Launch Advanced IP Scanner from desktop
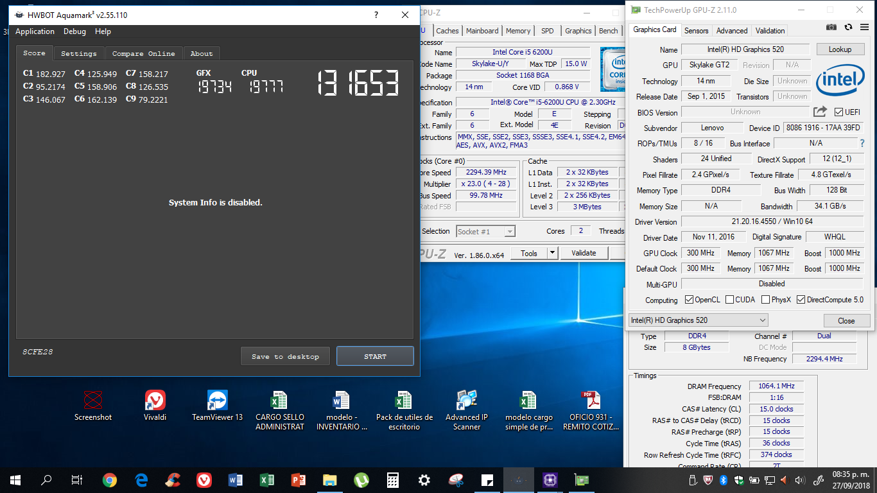Image resolution: width=877 pixels, height=493 pixels. coord(467,411)
